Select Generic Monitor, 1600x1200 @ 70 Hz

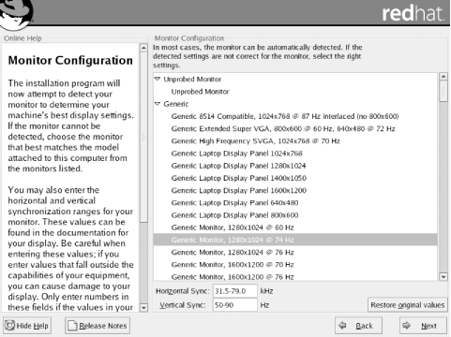295,265
